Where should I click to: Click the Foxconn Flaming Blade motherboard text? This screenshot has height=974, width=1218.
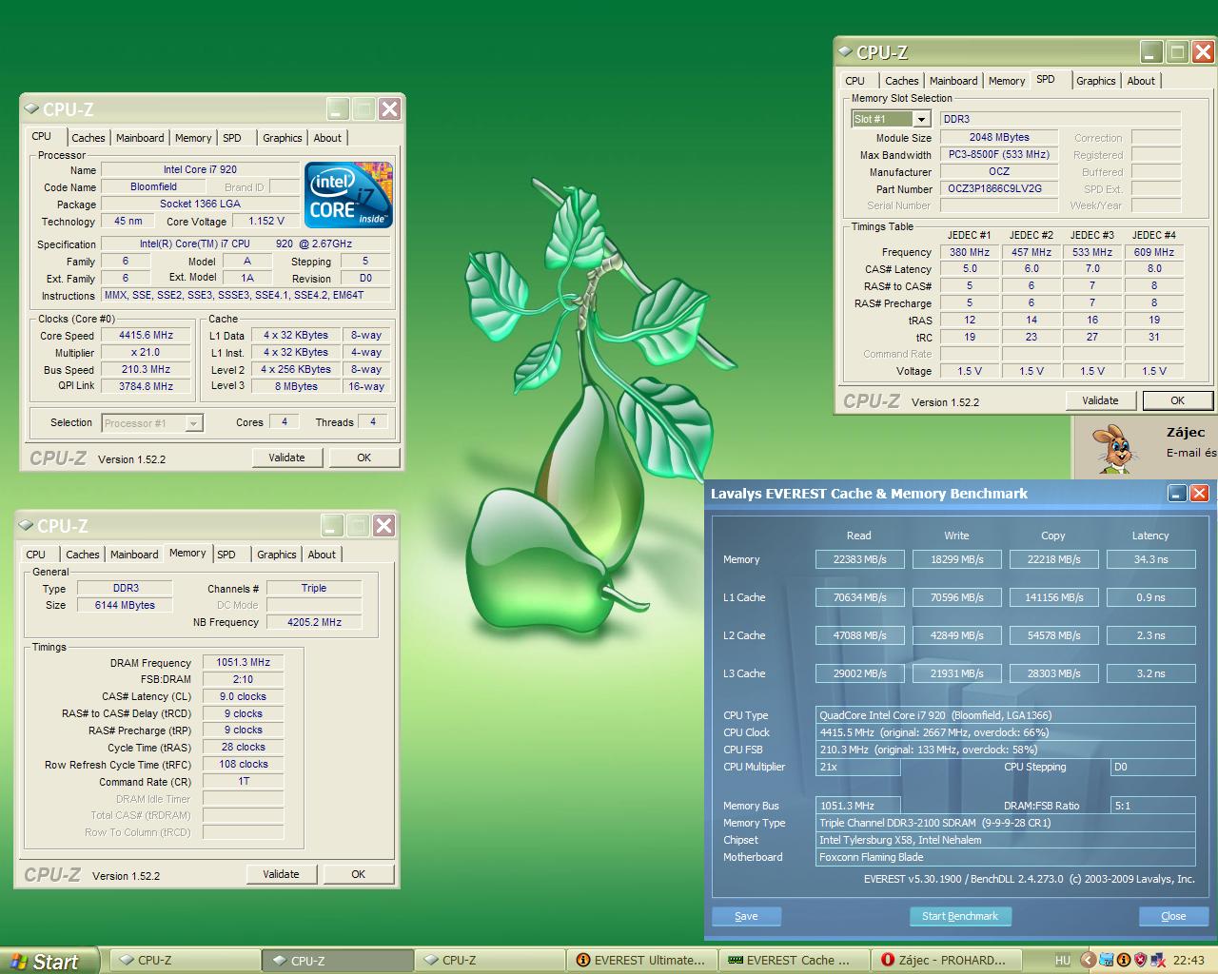[872, 857]
